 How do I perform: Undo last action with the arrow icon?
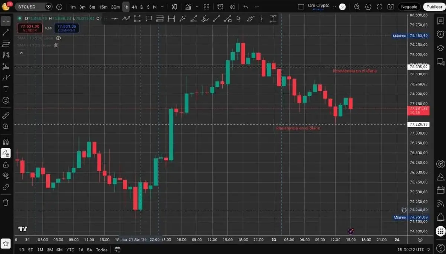[x=245, y=7]
